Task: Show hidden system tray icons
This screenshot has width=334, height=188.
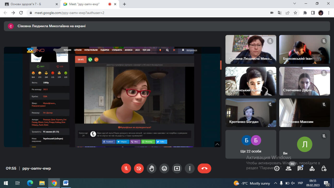Action: coord(275,183)
